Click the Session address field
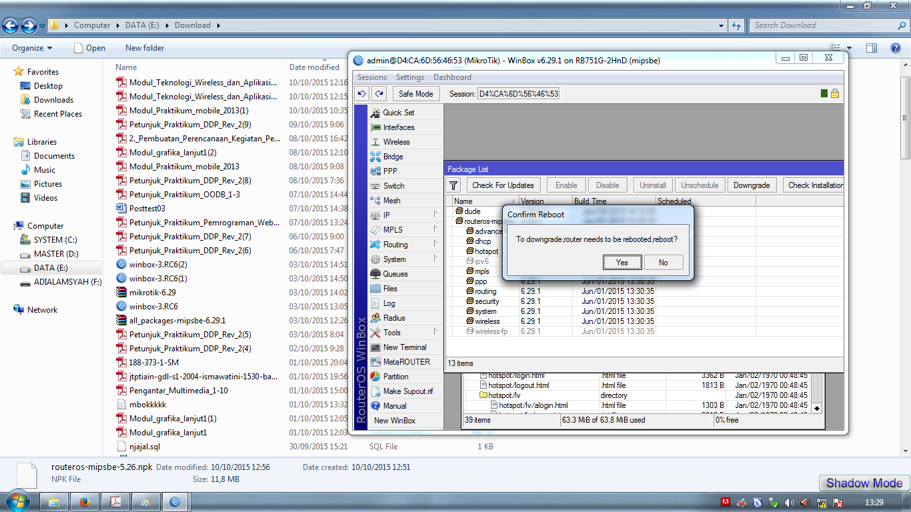The height and width of the screenshot is (512, 911). coord(519,94)
